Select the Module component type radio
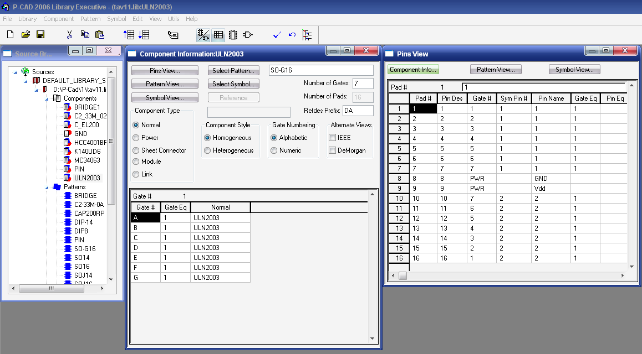This screenshot has width=642, height=354. point(136,162)
